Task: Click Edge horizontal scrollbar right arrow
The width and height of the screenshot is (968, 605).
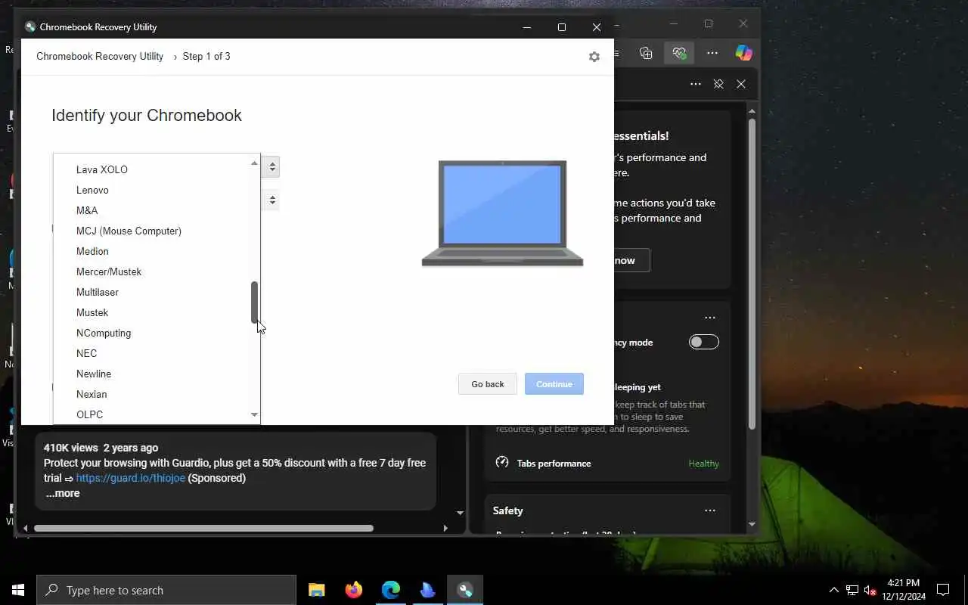Action: coord(445,528)
